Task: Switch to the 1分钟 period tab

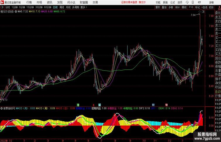Action: [15, 7]
